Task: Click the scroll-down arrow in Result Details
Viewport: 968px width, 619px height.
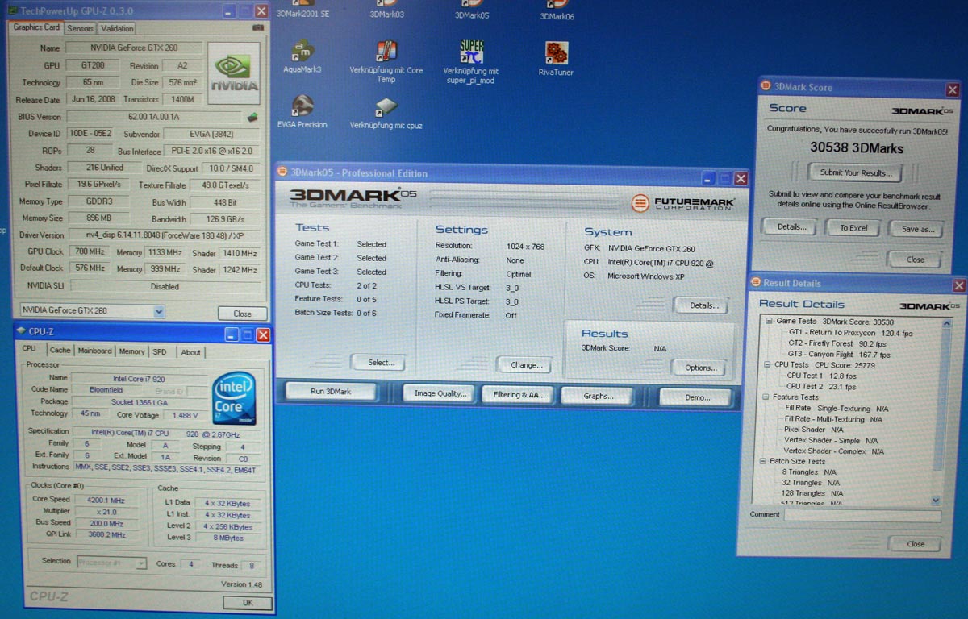Action: coord(936,500)
